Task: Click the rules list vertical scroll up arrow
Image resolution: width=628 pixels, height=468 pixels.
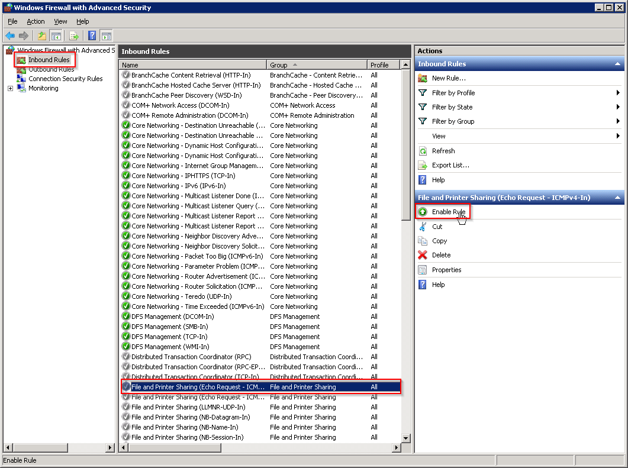Action: (x=405, y=64)
